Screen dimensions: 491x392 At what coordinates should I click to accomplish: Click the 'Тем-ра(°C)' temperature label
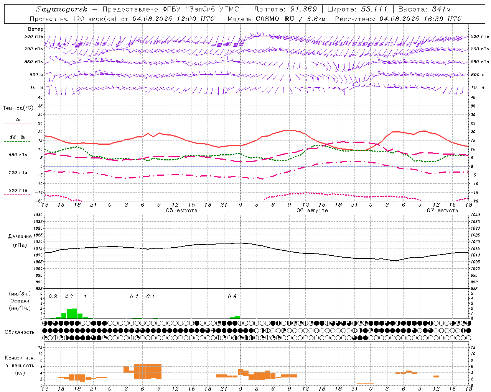pos(18,108)
